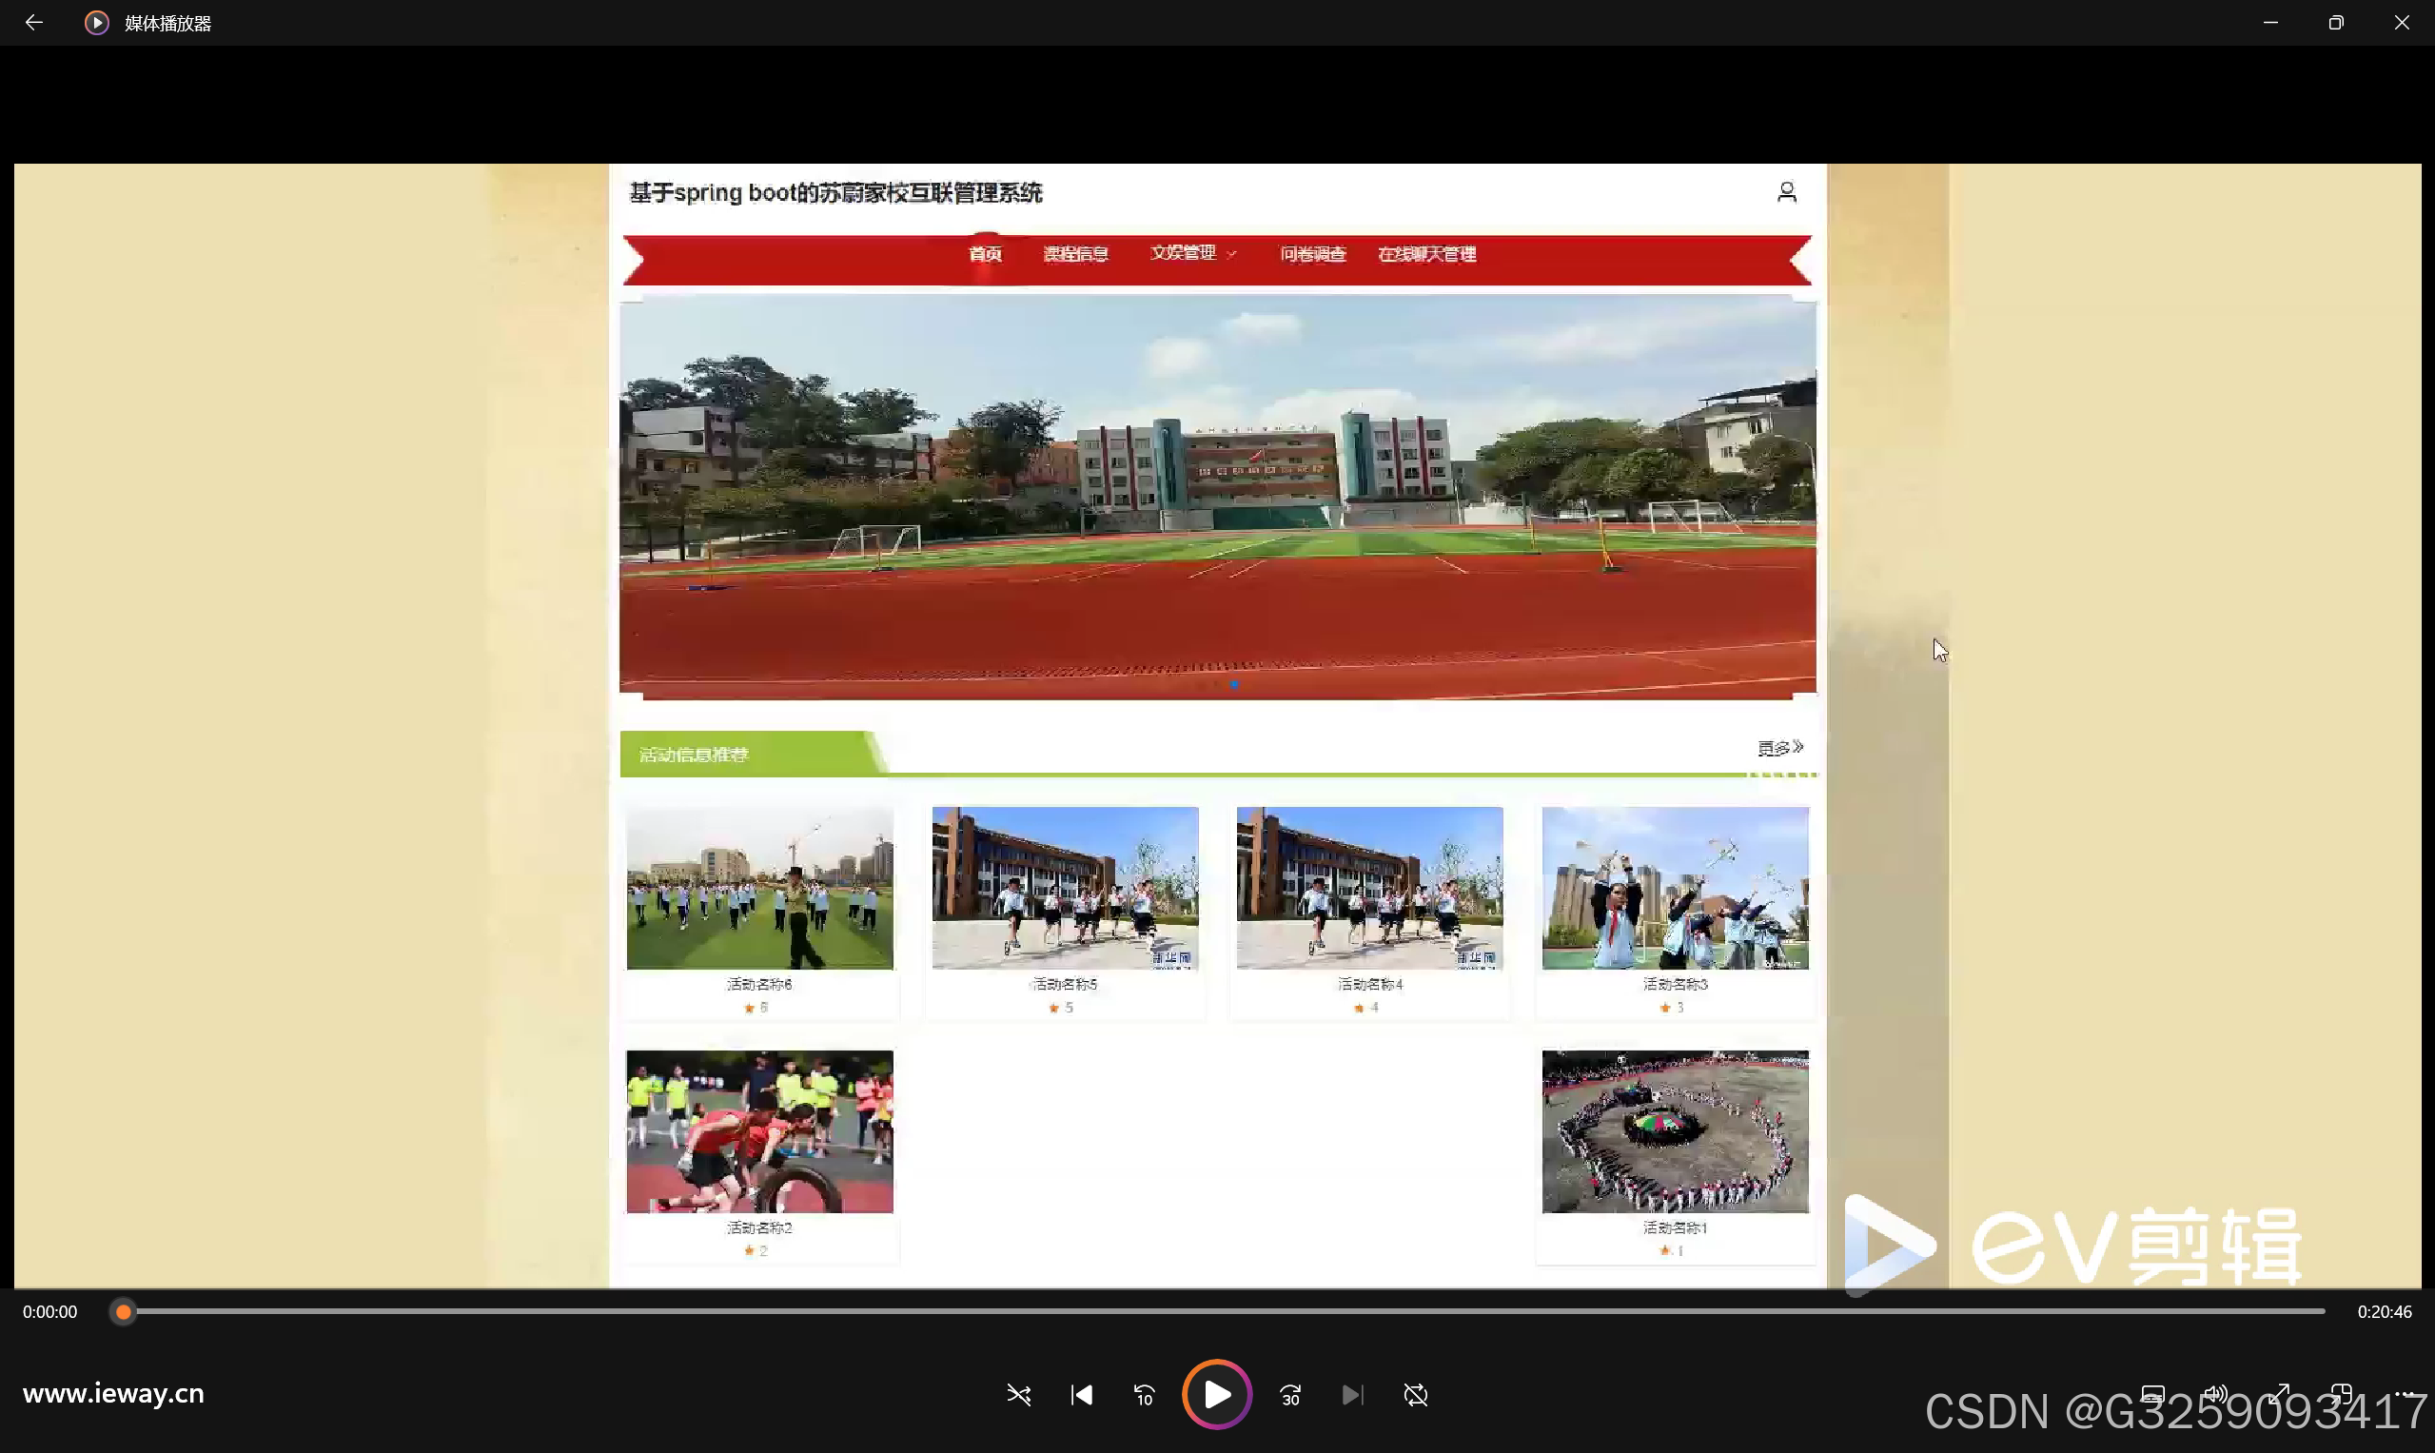The image size is (2435, 1453).
Task: Skip back 10 seconds
Action: point(1145,1395)
